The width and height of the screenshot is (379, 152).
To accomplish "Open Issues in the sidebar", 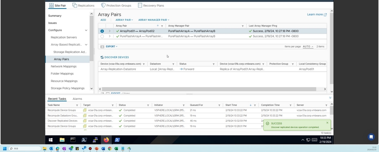I will click(52, 23).
